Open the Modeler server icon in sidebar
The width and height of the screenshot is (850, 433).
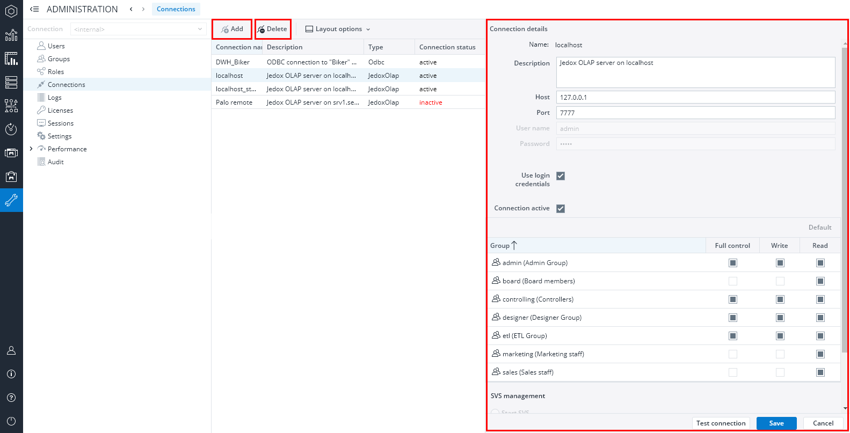[x=11, y=82]
